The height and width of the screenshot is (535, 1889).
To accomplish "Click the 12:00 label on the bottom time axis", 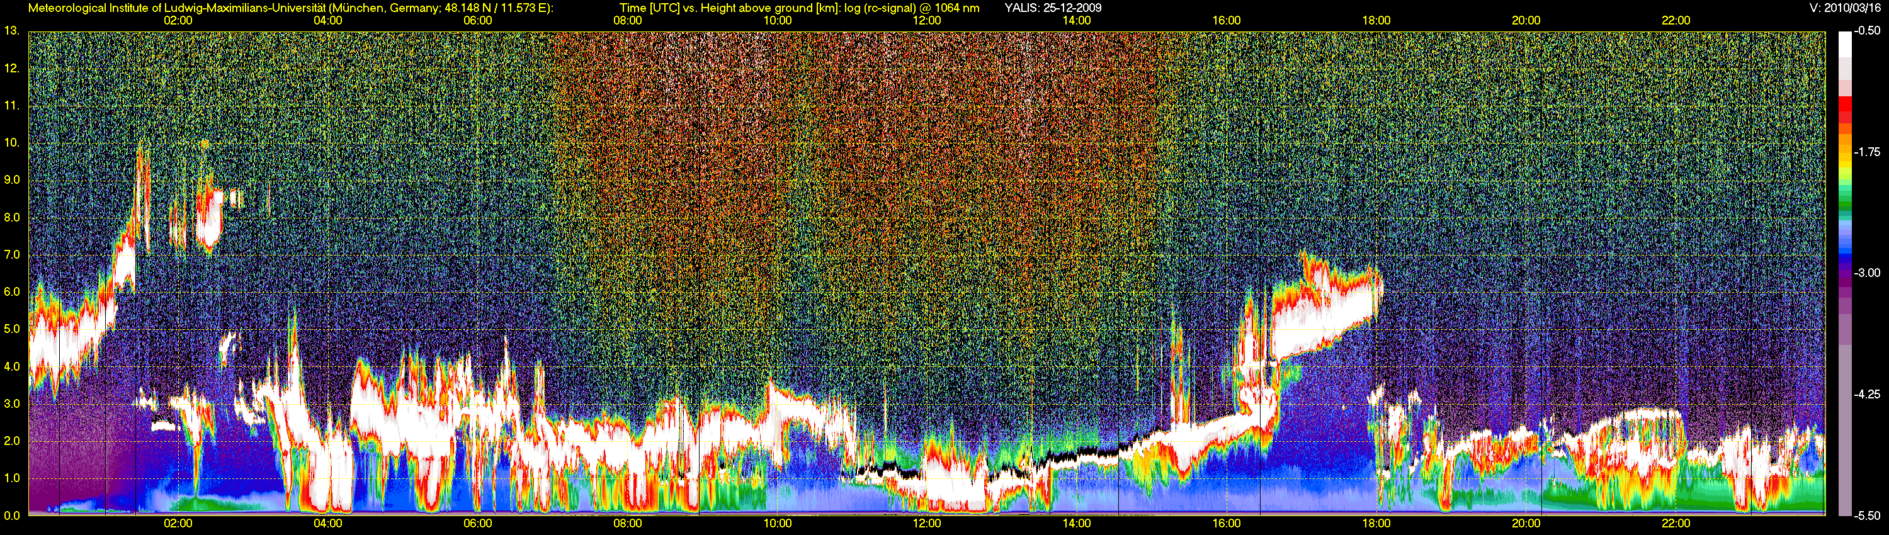I will tap(927, 523).
